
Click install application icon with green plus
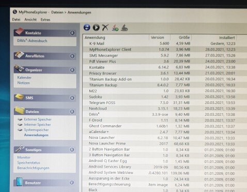point(115,27)
